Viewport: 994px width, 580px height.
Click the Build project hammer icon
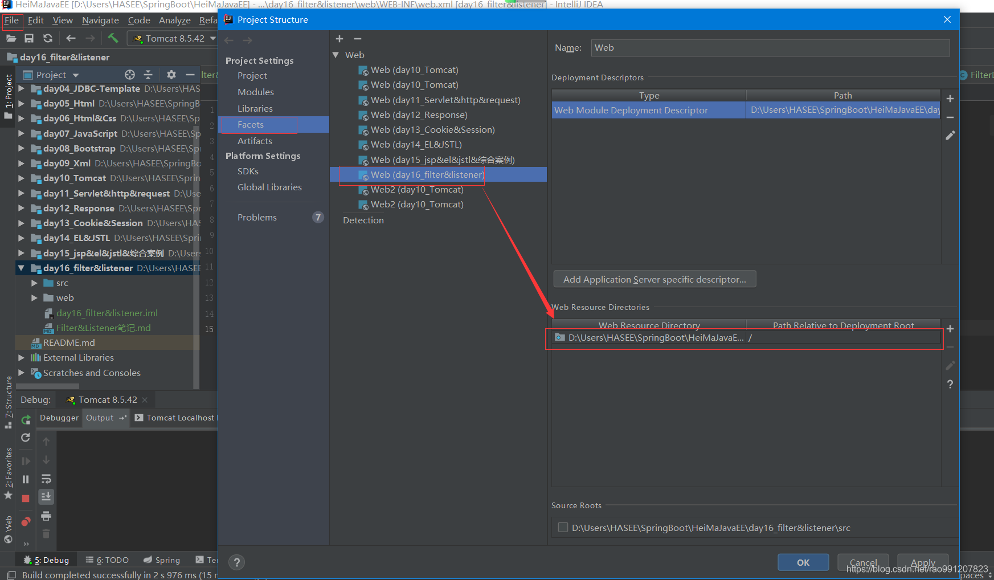click(113, 38)
